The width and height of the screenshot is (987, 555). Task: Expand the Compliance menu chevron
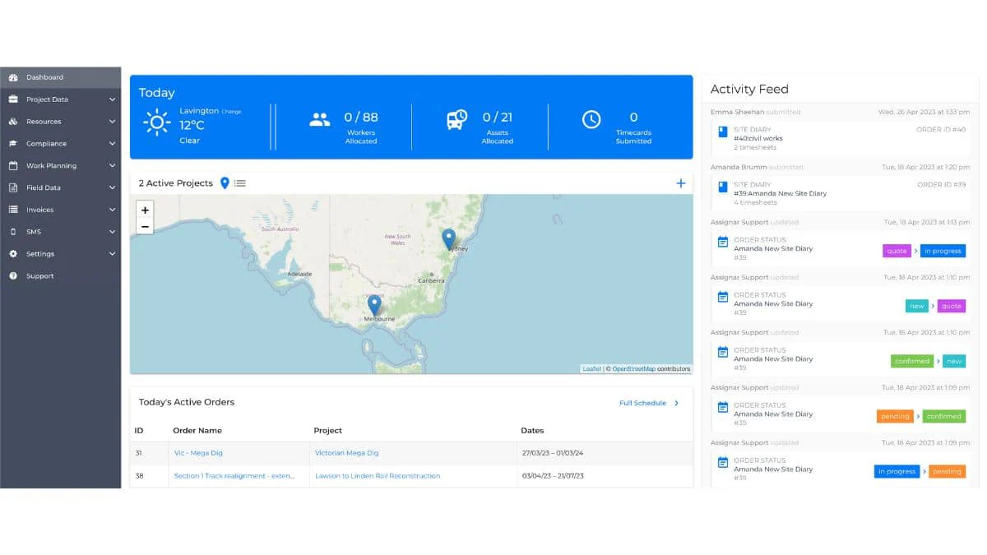[112, 144]
